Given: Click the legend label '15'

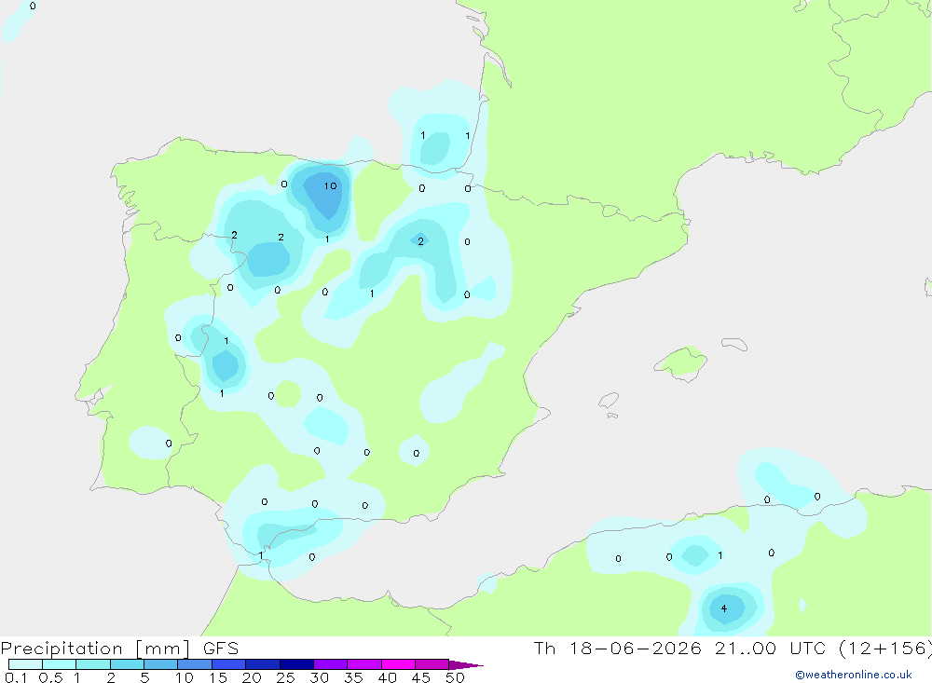Looking at the screenshot, I should tap(218, 677).
